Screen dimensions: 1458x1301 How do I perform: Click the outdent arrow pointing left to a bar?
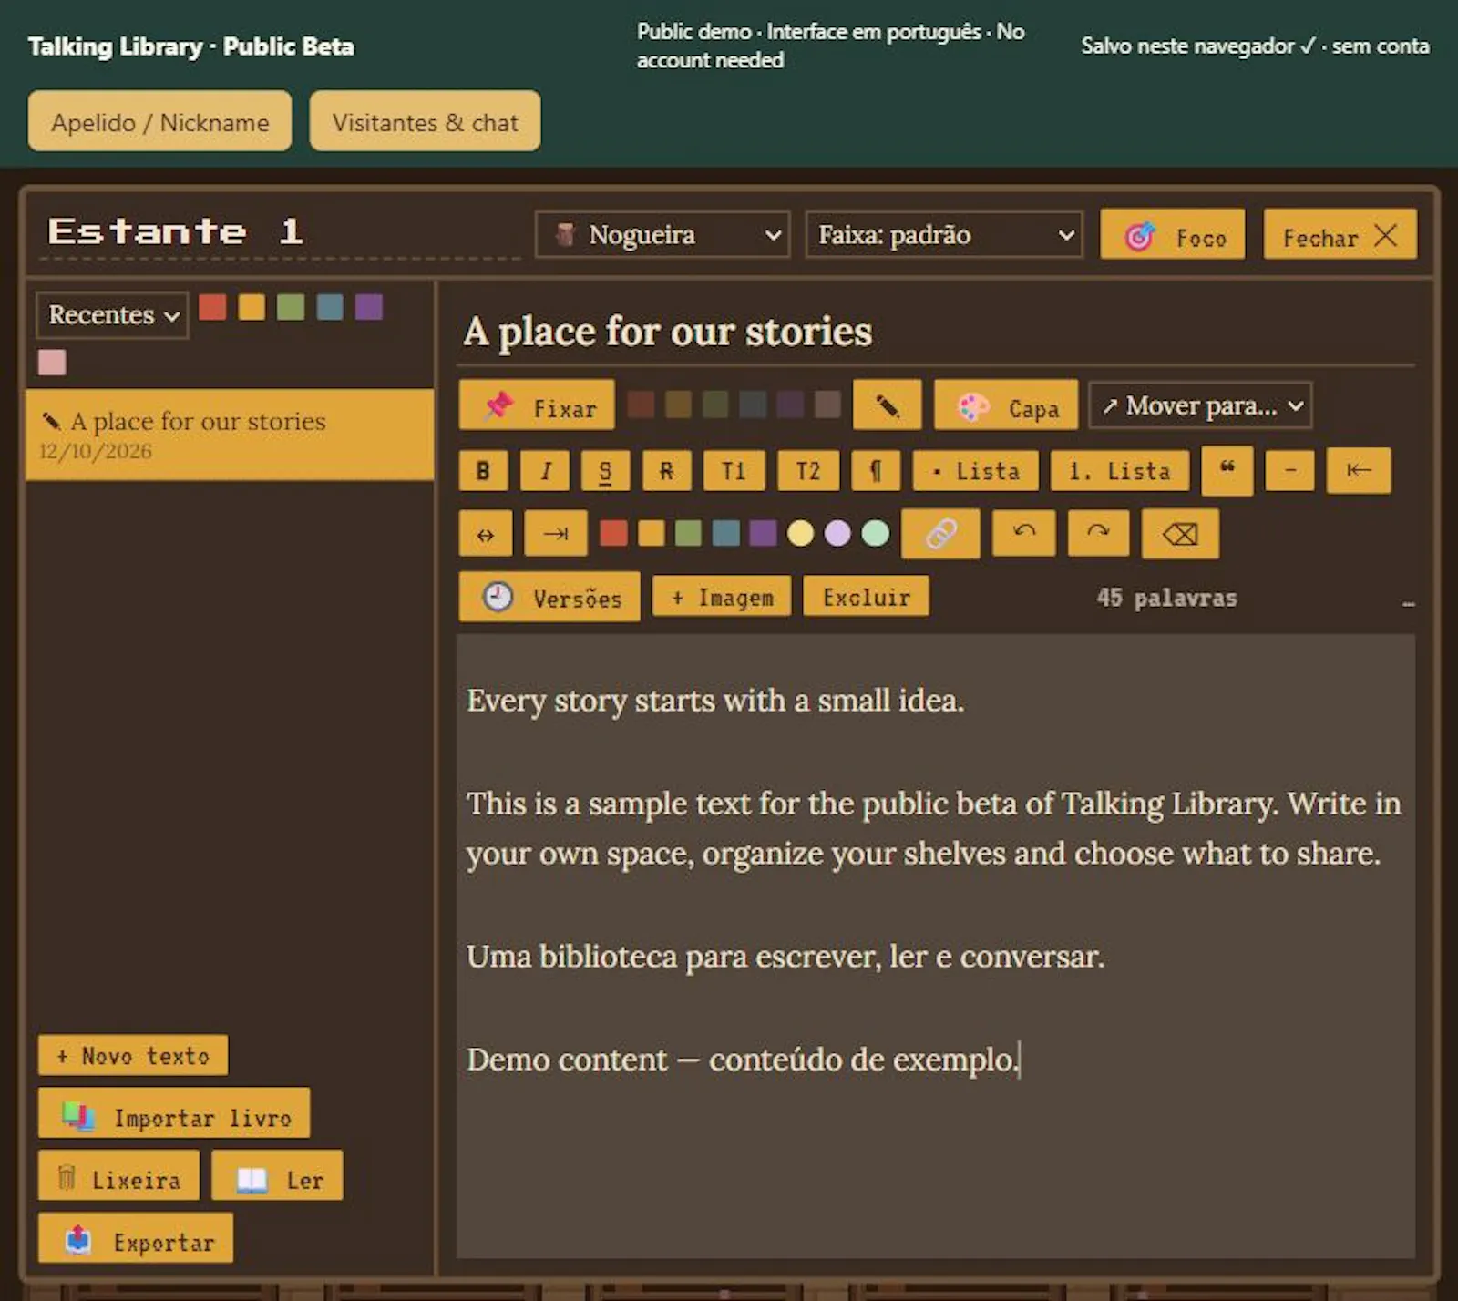(1359, 470)
